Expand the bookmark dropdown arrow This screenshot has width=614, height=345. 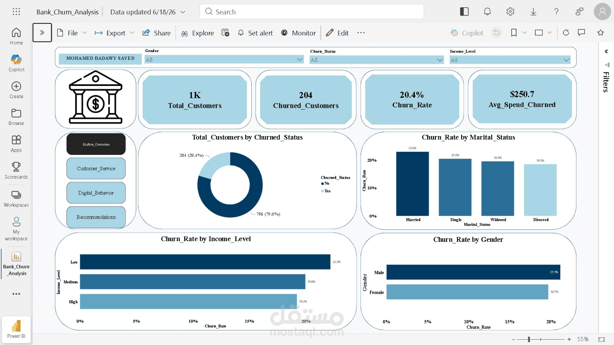tap(525, 33)
